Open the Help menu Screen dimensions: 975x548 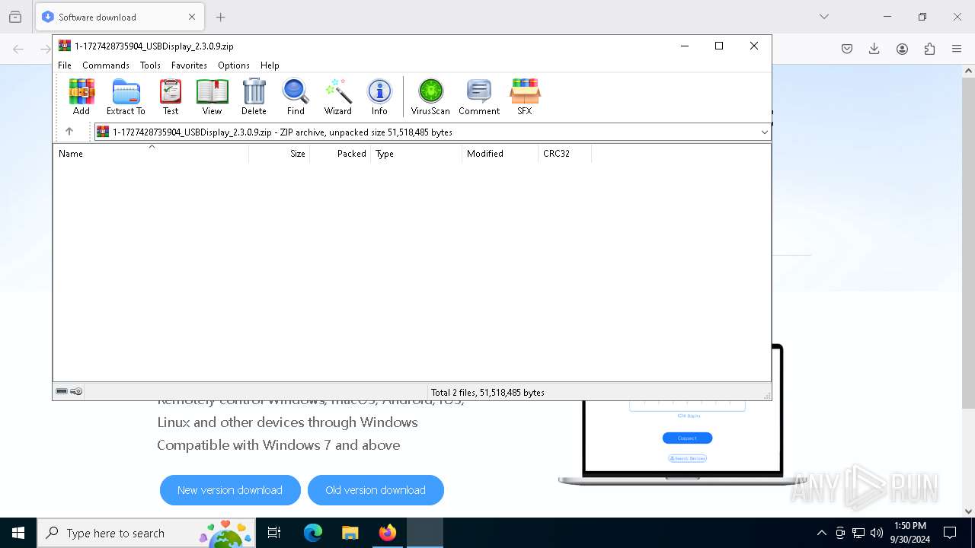click(270, 65)
